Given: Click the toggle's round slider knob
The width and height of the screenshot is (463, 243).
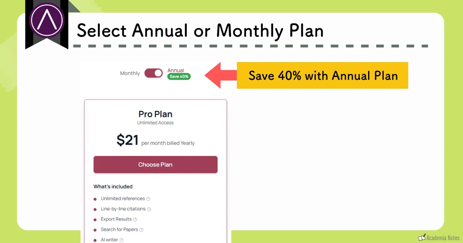Looking at the screenshot, I should click(158, 73).
